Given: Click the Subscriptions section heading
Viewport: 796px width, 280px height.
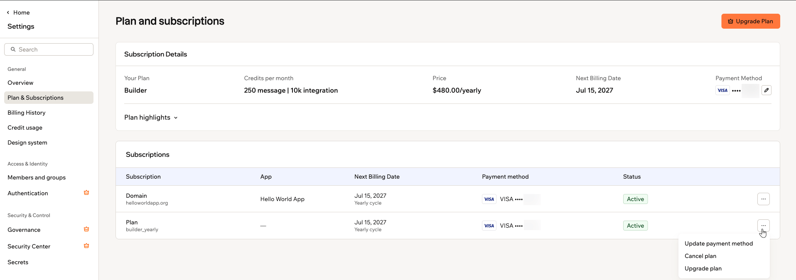Looking at the screenshot, I should [x=147, y=155].
